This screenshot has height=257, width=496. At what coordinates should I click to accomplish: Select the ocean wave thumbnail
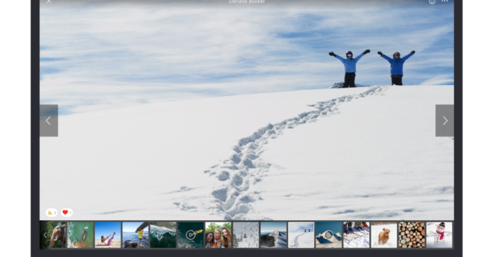pyautogui.click(x=163, y=235)
